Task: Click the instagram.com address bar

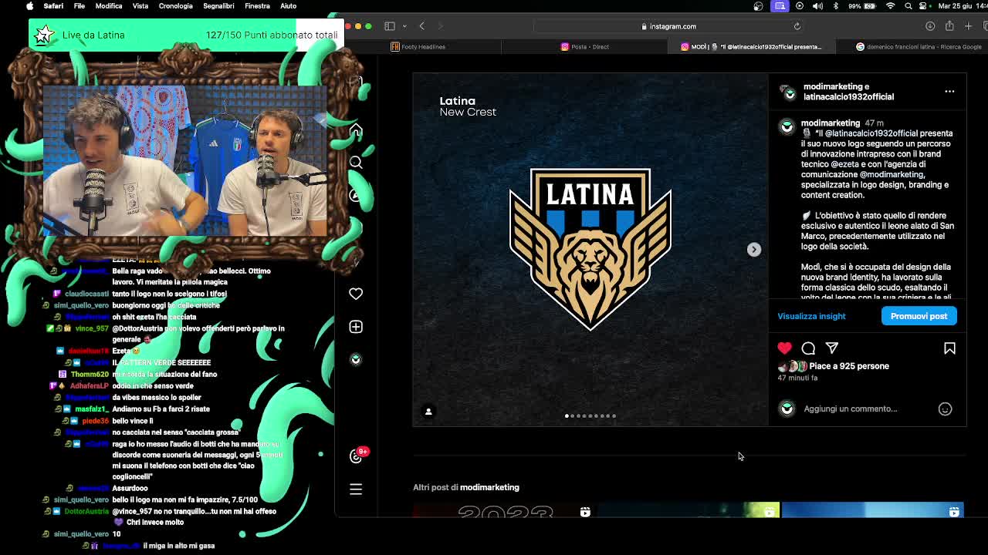Action: (x=668, y=26)
